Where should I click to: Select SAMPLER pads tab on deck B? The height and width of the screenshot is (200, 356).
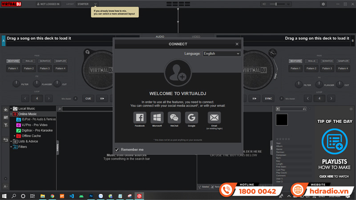[x=343, y=61]
